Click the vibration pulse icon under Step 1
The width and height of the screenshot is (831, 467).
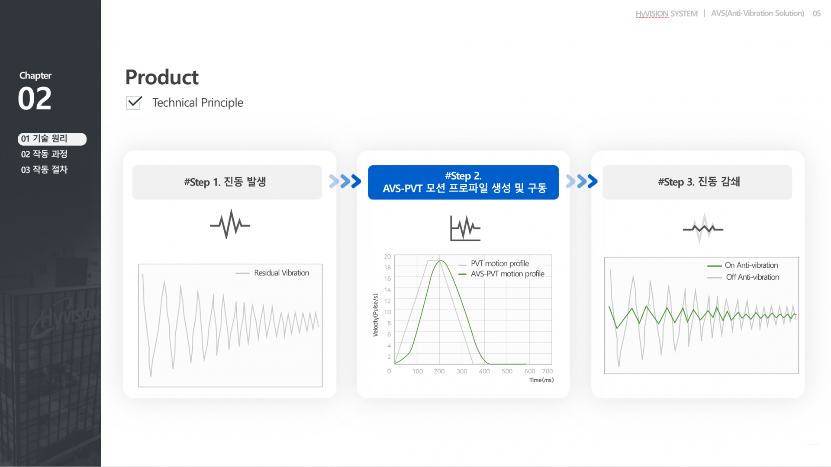click(230, 224)
